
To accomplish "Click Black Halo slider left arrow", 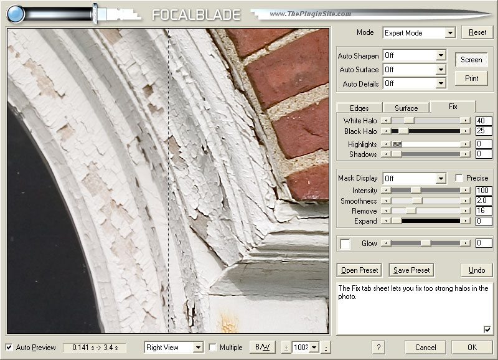I will point(386,131).
